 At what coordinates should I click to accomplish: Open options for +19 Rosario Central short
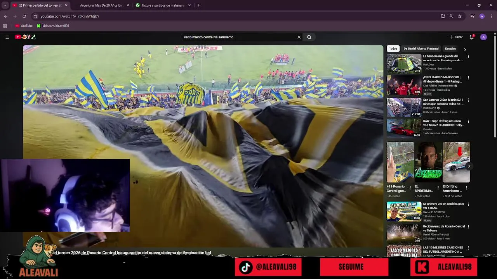coord(410,188)
